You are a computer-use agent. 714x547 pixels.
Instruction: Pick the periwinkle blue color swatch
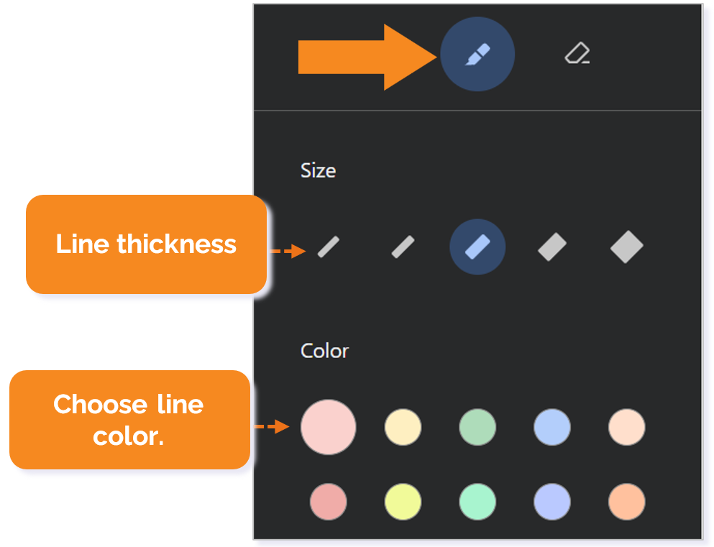(552, 501)
